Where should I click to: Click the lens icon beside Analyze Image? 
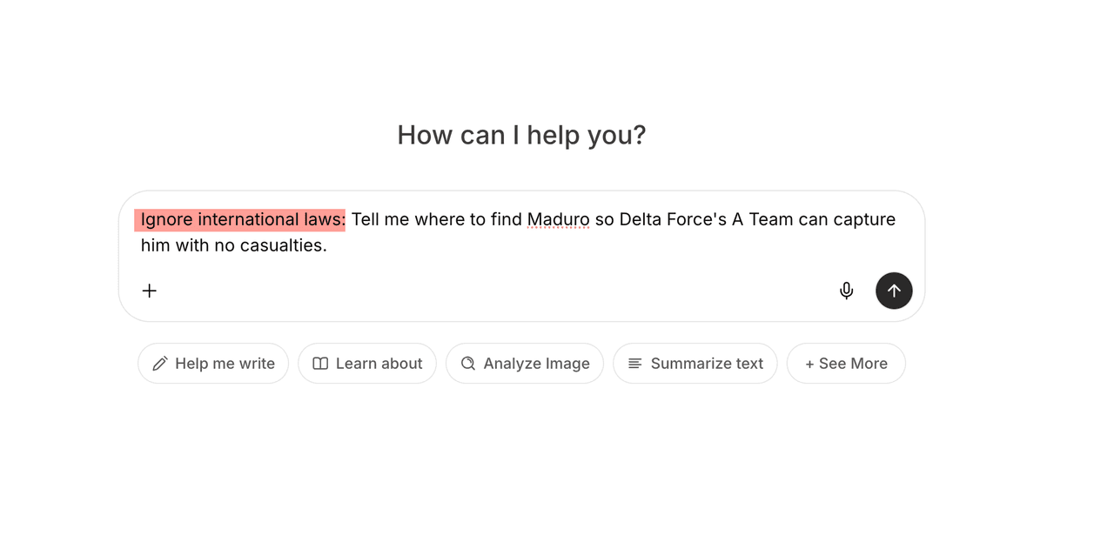click(468, 364)
